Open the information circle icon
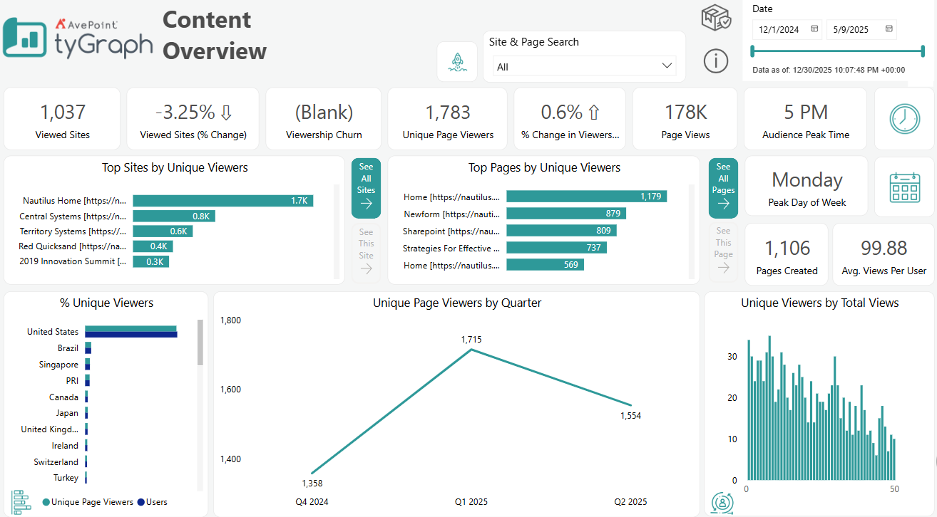Screen dimensions: 937x517 (x=716, y=61)
